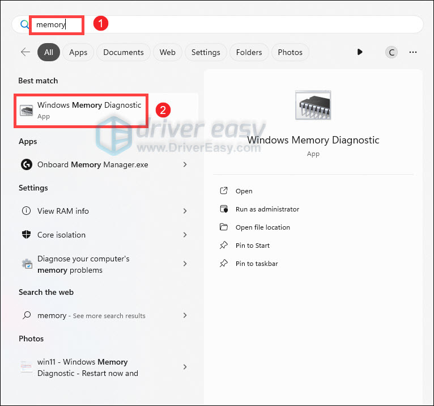Click the Open external-link icon
The height and width of the screenshot is (406, 434).
click(224, 191)
